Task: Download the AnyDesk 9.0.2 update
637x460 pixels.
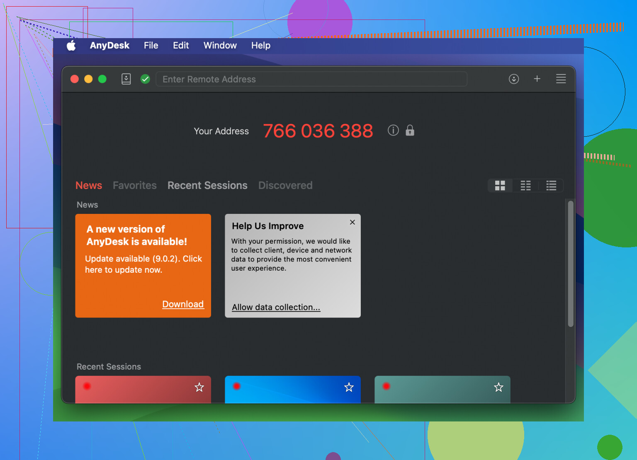Action: pos(183,304)
